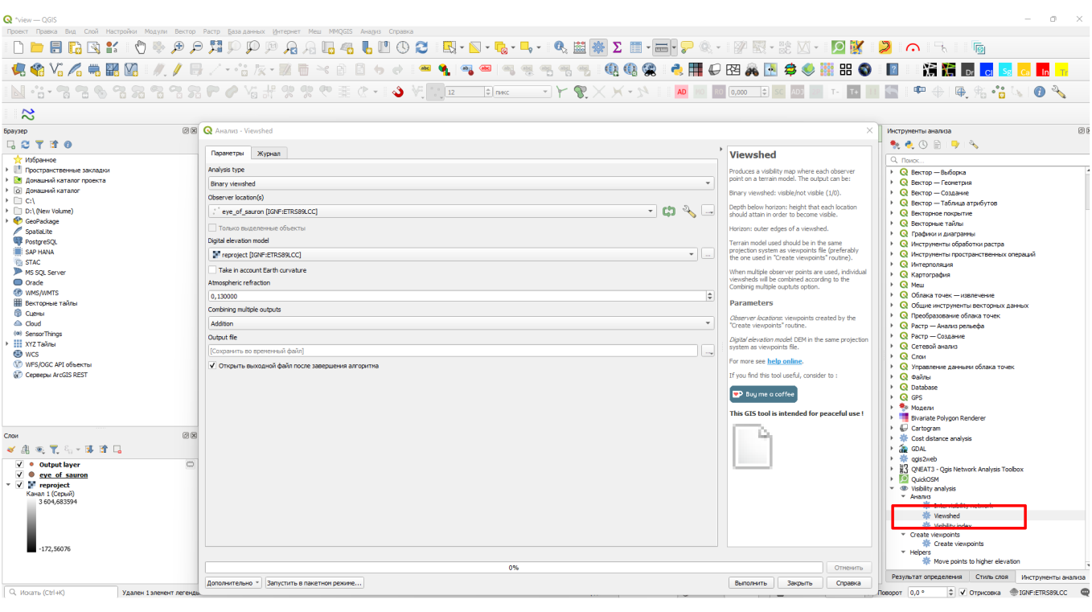Click the Output file path field

(453, 351)
